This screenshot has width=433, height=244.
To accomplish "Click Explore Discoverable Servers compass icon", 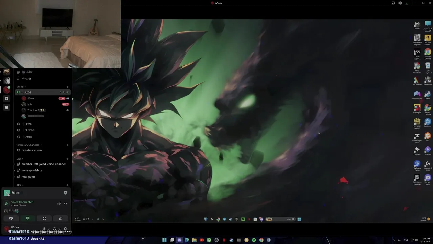I will click(x=6, y=107).
